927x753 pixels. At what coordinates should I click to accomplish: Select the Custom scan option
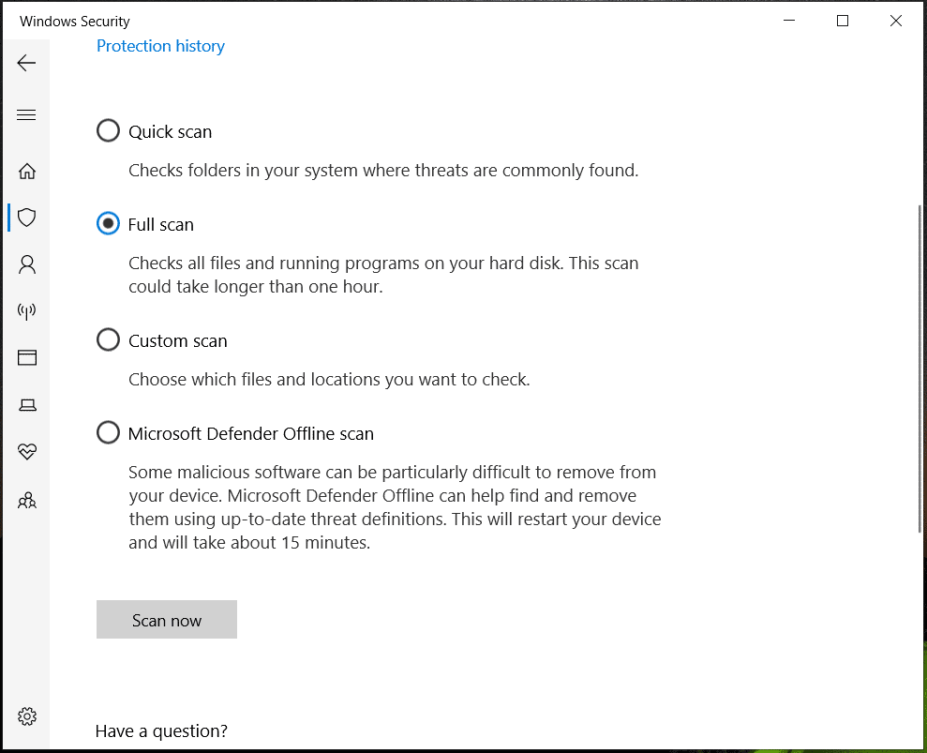108,339
